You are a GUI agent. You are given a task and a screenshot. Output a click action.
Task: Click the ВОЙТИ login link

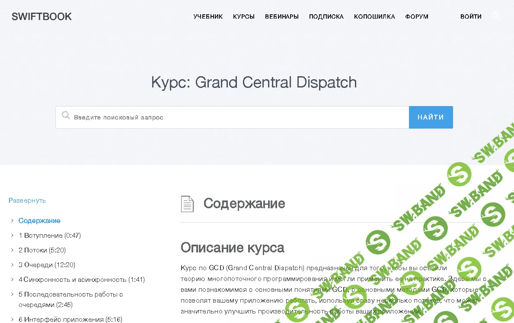click(x=471, y=16)
